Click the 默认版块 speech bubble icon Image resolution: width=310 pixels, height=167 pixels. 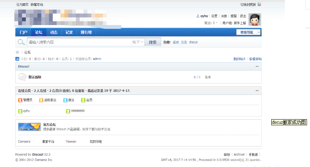click(22, 77)
